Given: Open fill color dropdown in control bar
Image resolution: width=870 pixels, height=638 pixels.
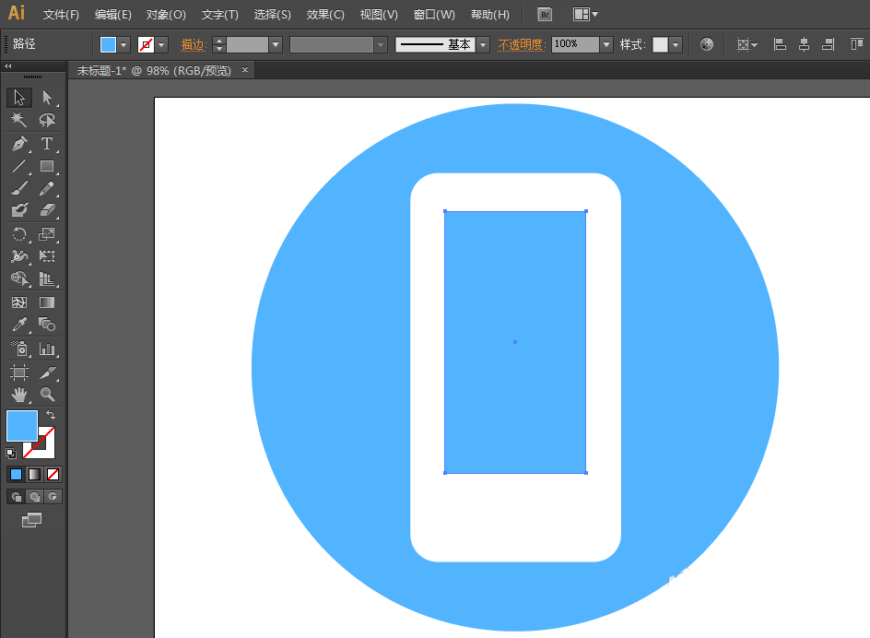Looking at the screenshot, I should coord(123,45).
